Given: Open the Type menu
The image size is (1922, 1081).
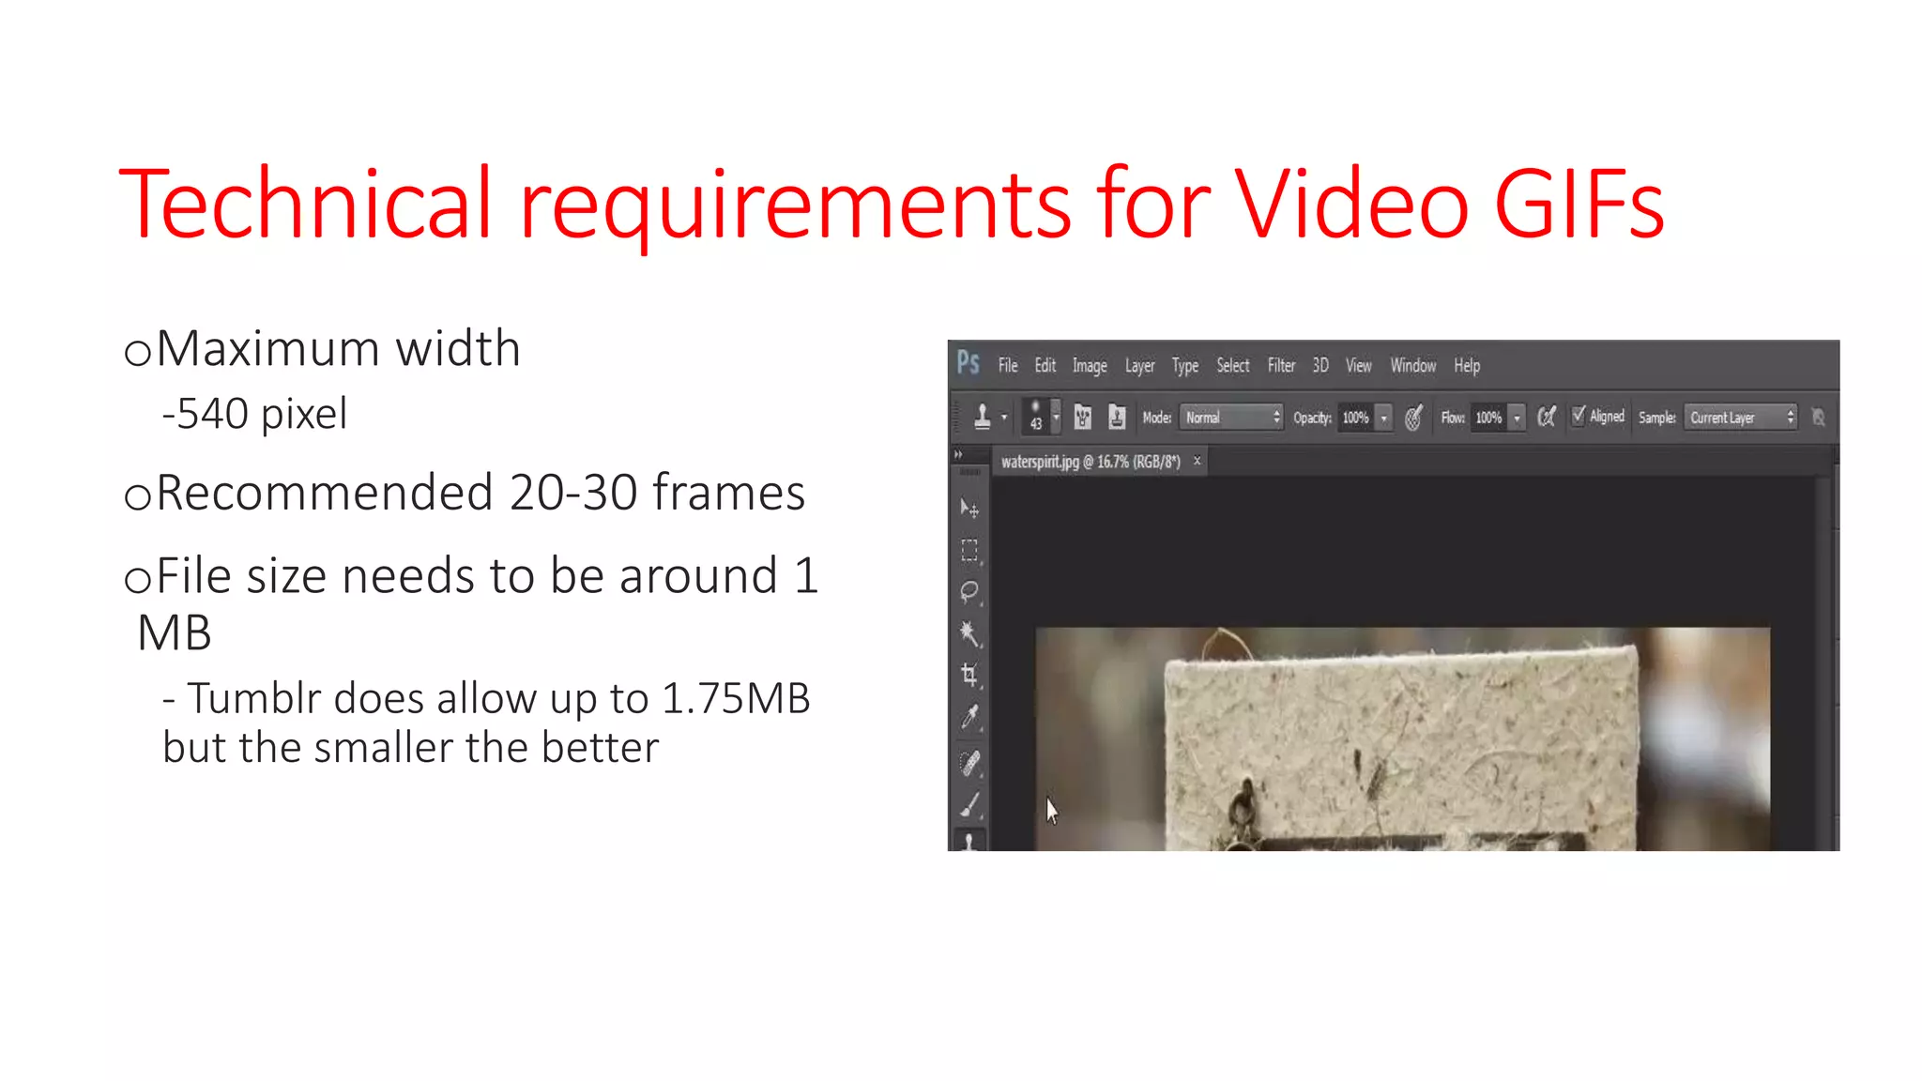Looking at the screenshot, I should [x=1185, y=366].
